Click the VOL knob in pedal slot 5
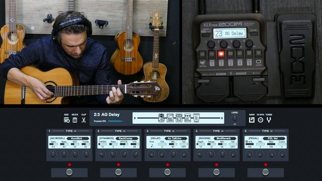 [250, 154]
